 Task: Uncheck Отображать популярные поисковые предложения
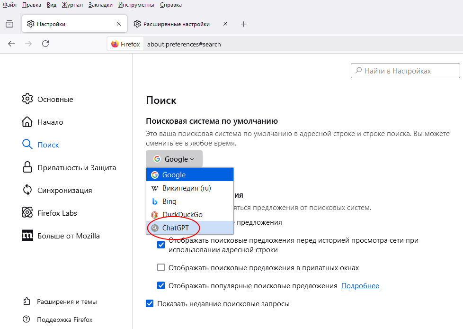pos(161,285)
